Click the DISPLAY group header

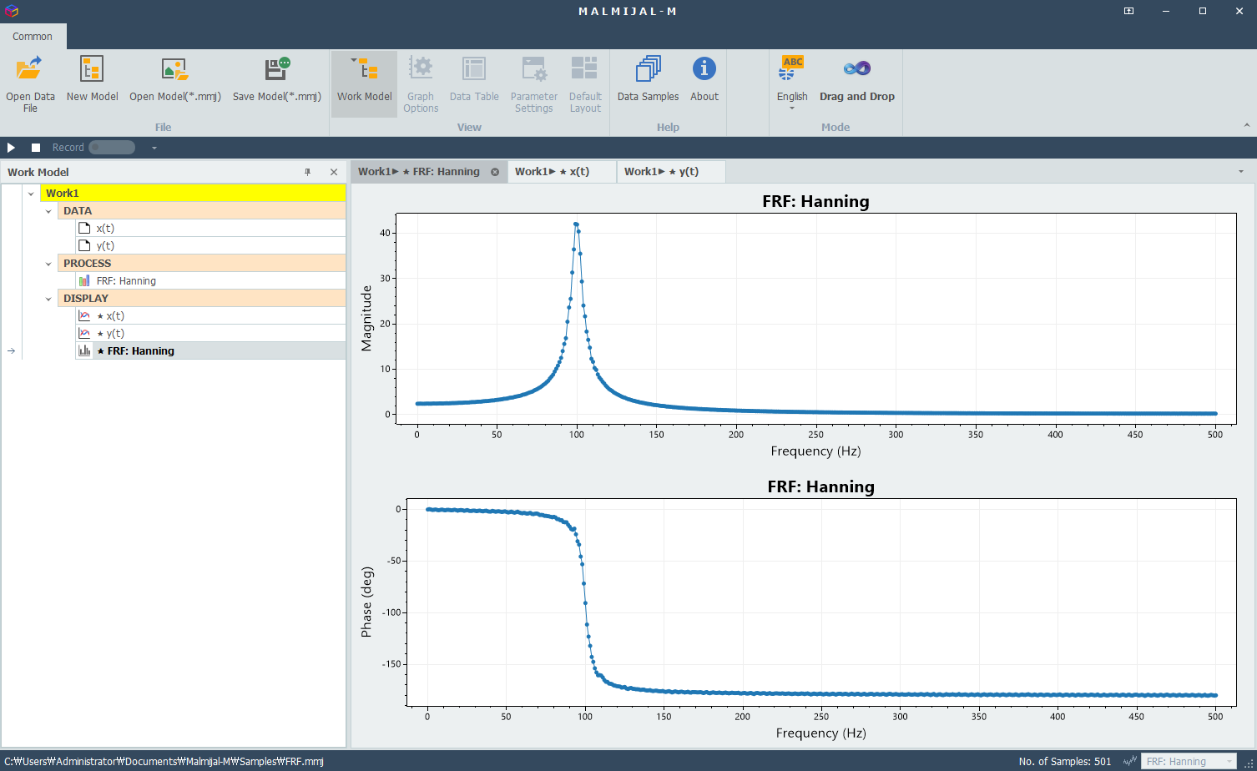(201, 298)
